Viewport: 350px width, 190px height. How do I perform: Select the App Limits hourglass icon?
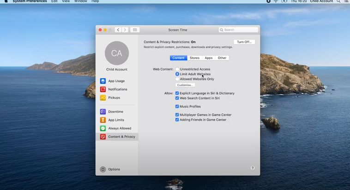[x=103, y=120]
